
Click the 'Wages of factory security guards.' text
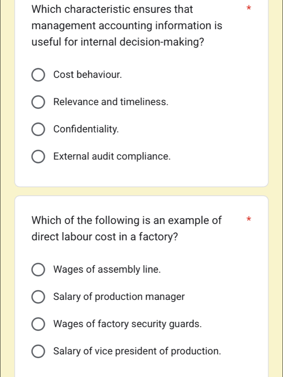[127, 324]
